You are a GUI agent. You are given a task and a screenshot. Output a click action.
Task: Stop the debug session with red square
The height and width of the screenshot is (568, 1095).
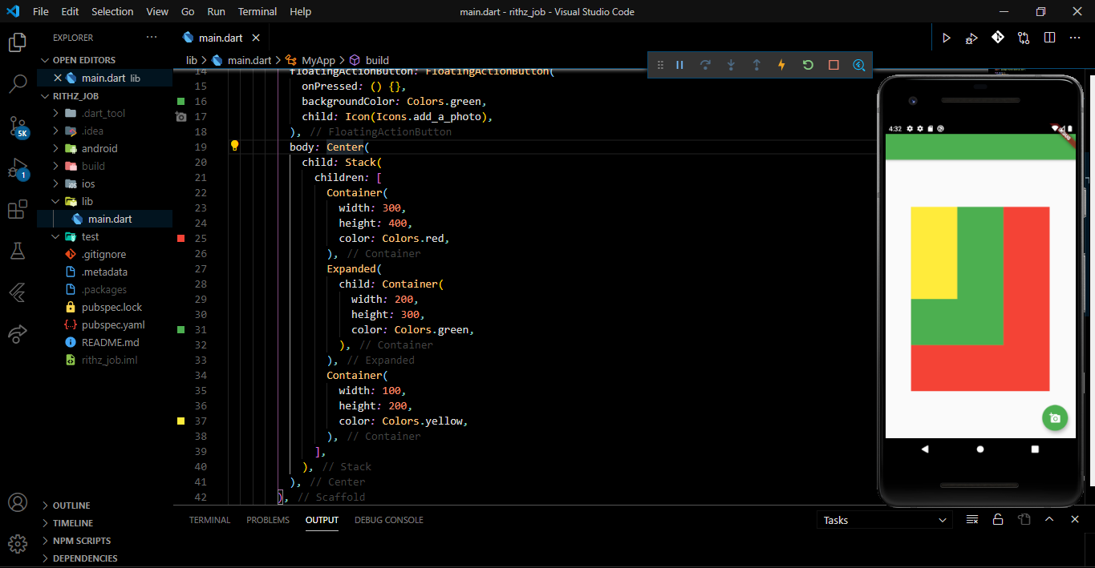pos(833,65)
